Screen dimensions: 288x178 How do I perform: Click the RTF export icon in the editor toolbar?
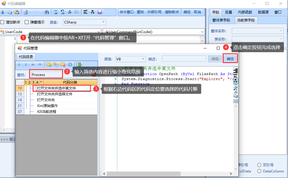[x=93, y=12]
